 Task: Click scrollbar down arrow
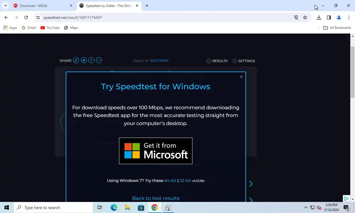tap(353, 199)
